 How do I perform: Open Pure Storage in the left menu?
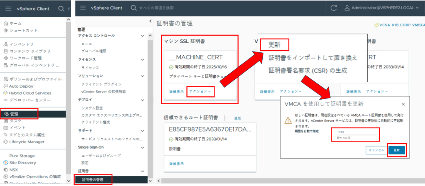coord(22,156)
